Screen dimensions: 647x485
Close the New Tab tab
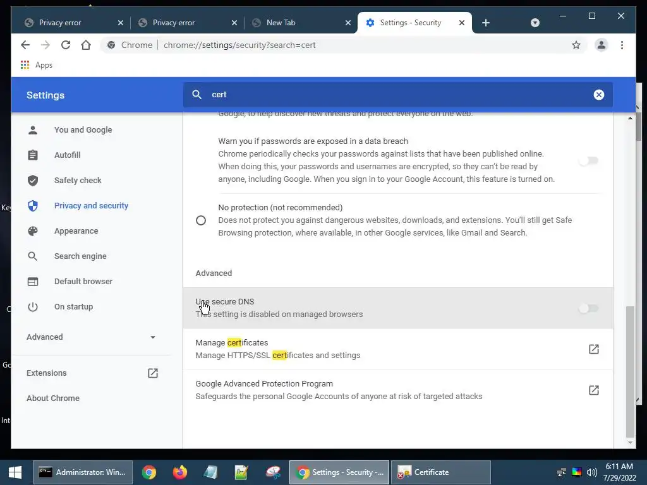[348, 23]
